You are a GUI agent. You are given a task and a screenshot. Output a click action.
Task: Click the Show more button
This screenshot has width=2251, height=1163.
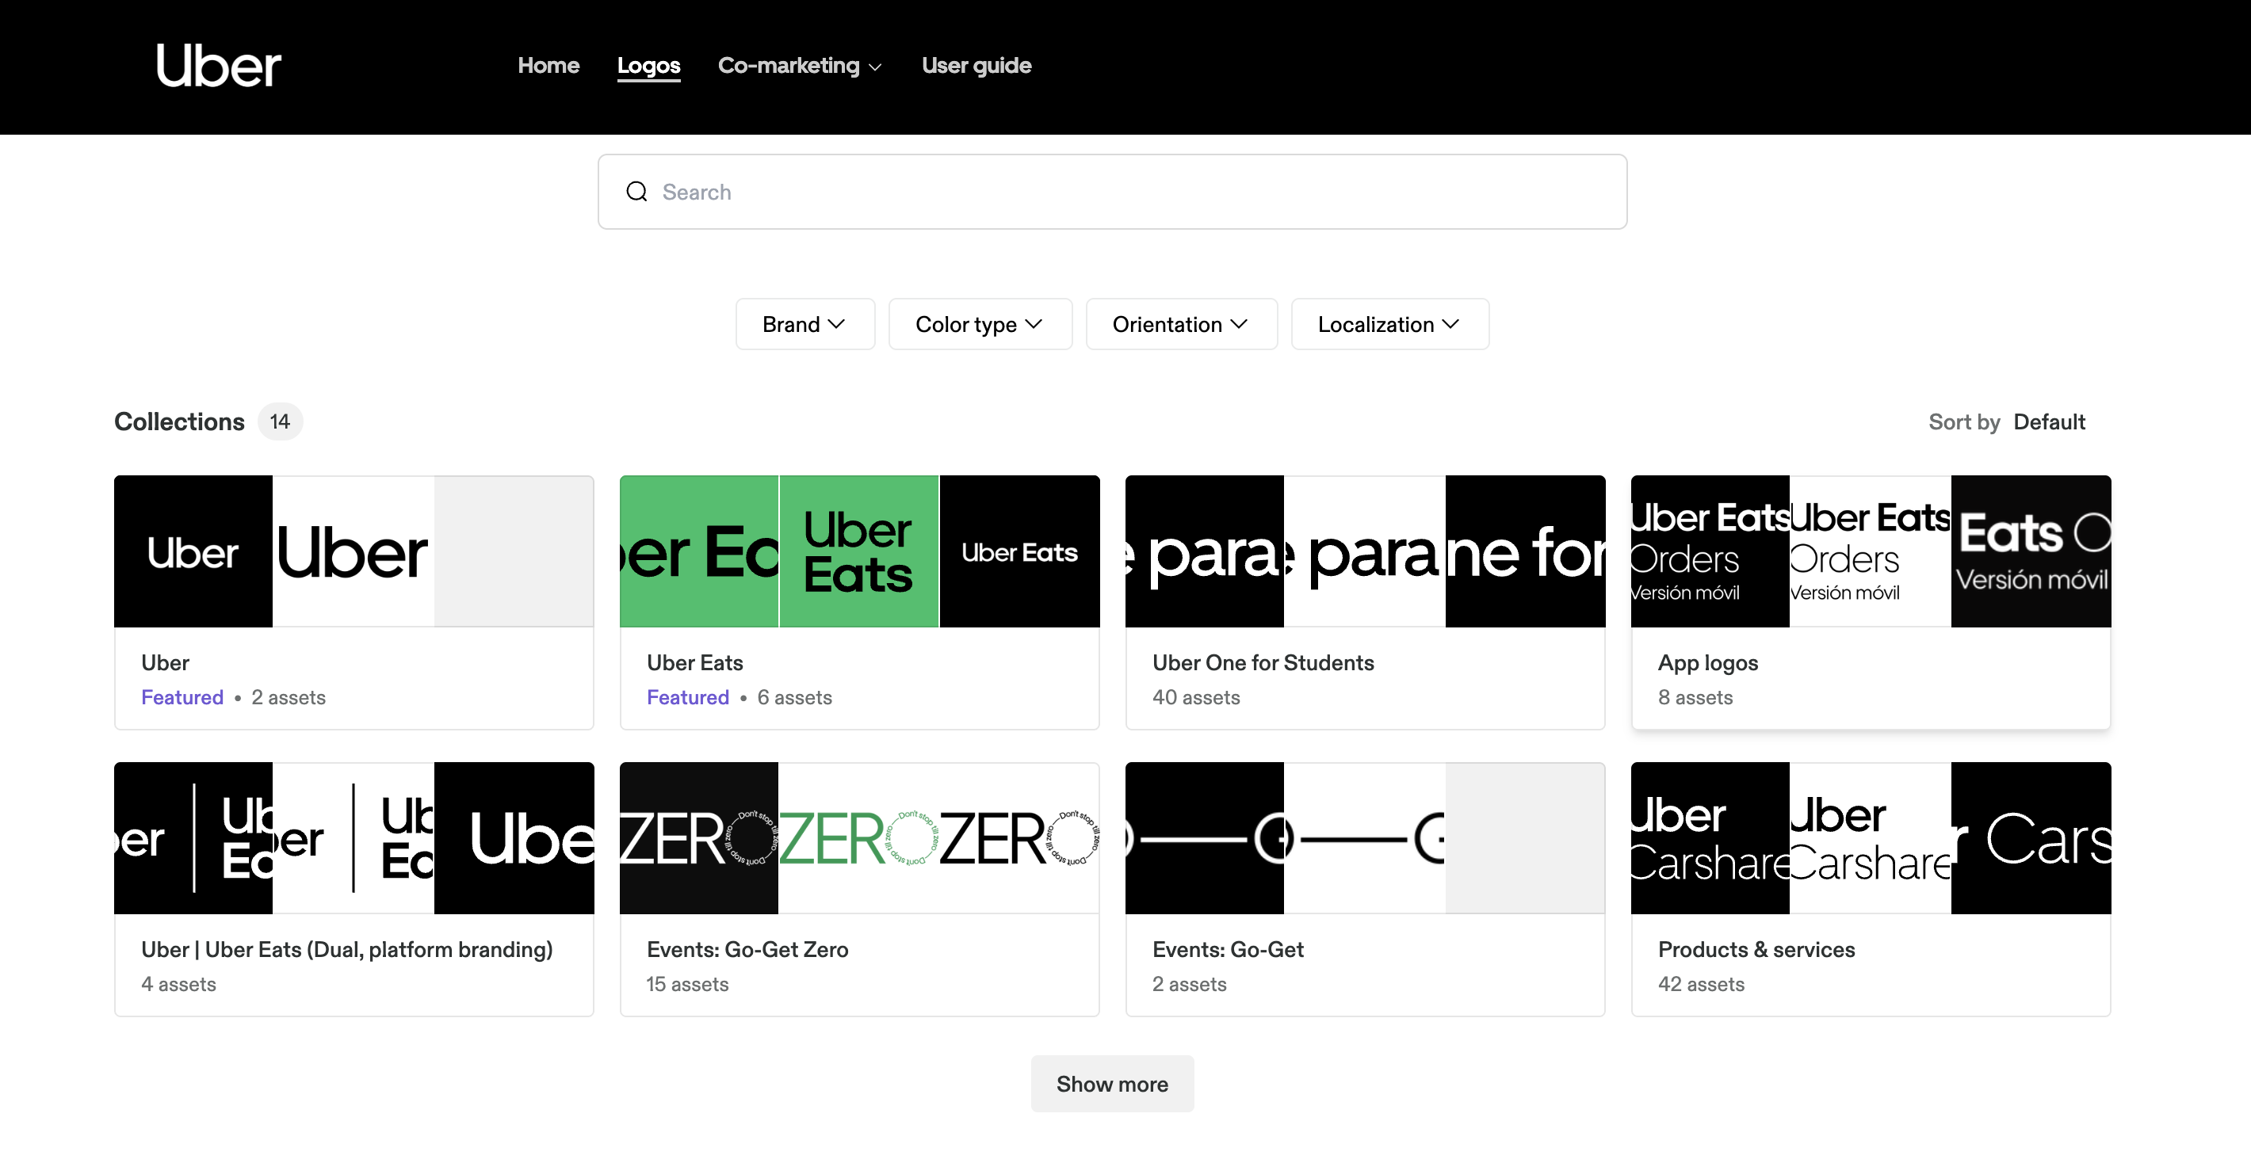(1111, 1084)
